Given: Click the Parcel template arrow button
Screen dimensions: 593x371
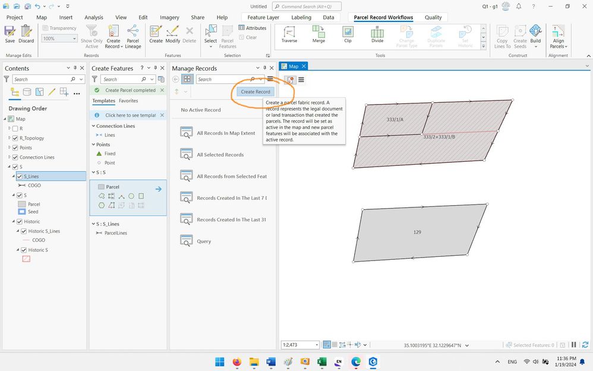Looking at the screenshot, I should 159,189.
